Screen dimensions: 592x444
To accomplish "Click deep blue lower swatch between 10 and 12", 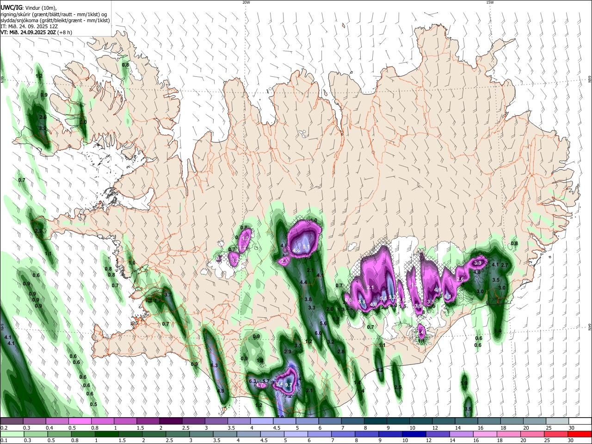I will click(414, 434).
